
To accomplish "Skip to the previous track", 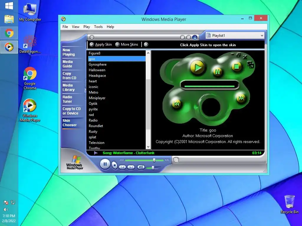I will 122,167.
